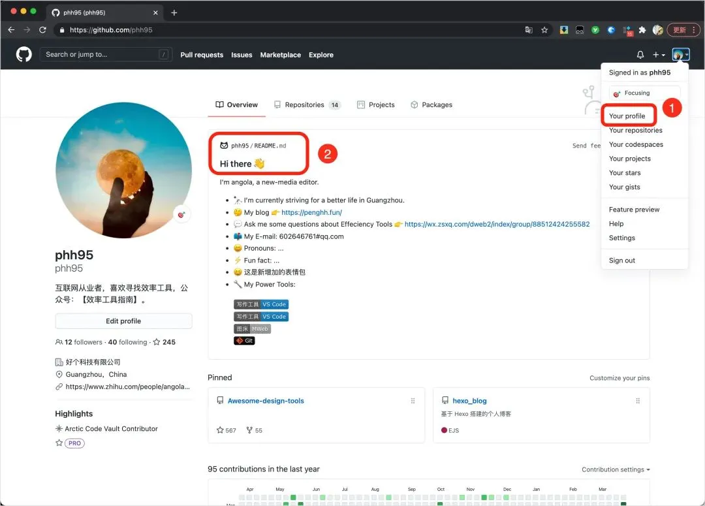
Task: Open the browser extensions puzzle icon
Action: point(642,29)
